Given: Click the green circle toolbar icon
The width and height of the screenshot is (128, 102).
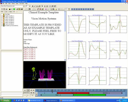Looking at the screenshot, I should [x=14, y=9].
